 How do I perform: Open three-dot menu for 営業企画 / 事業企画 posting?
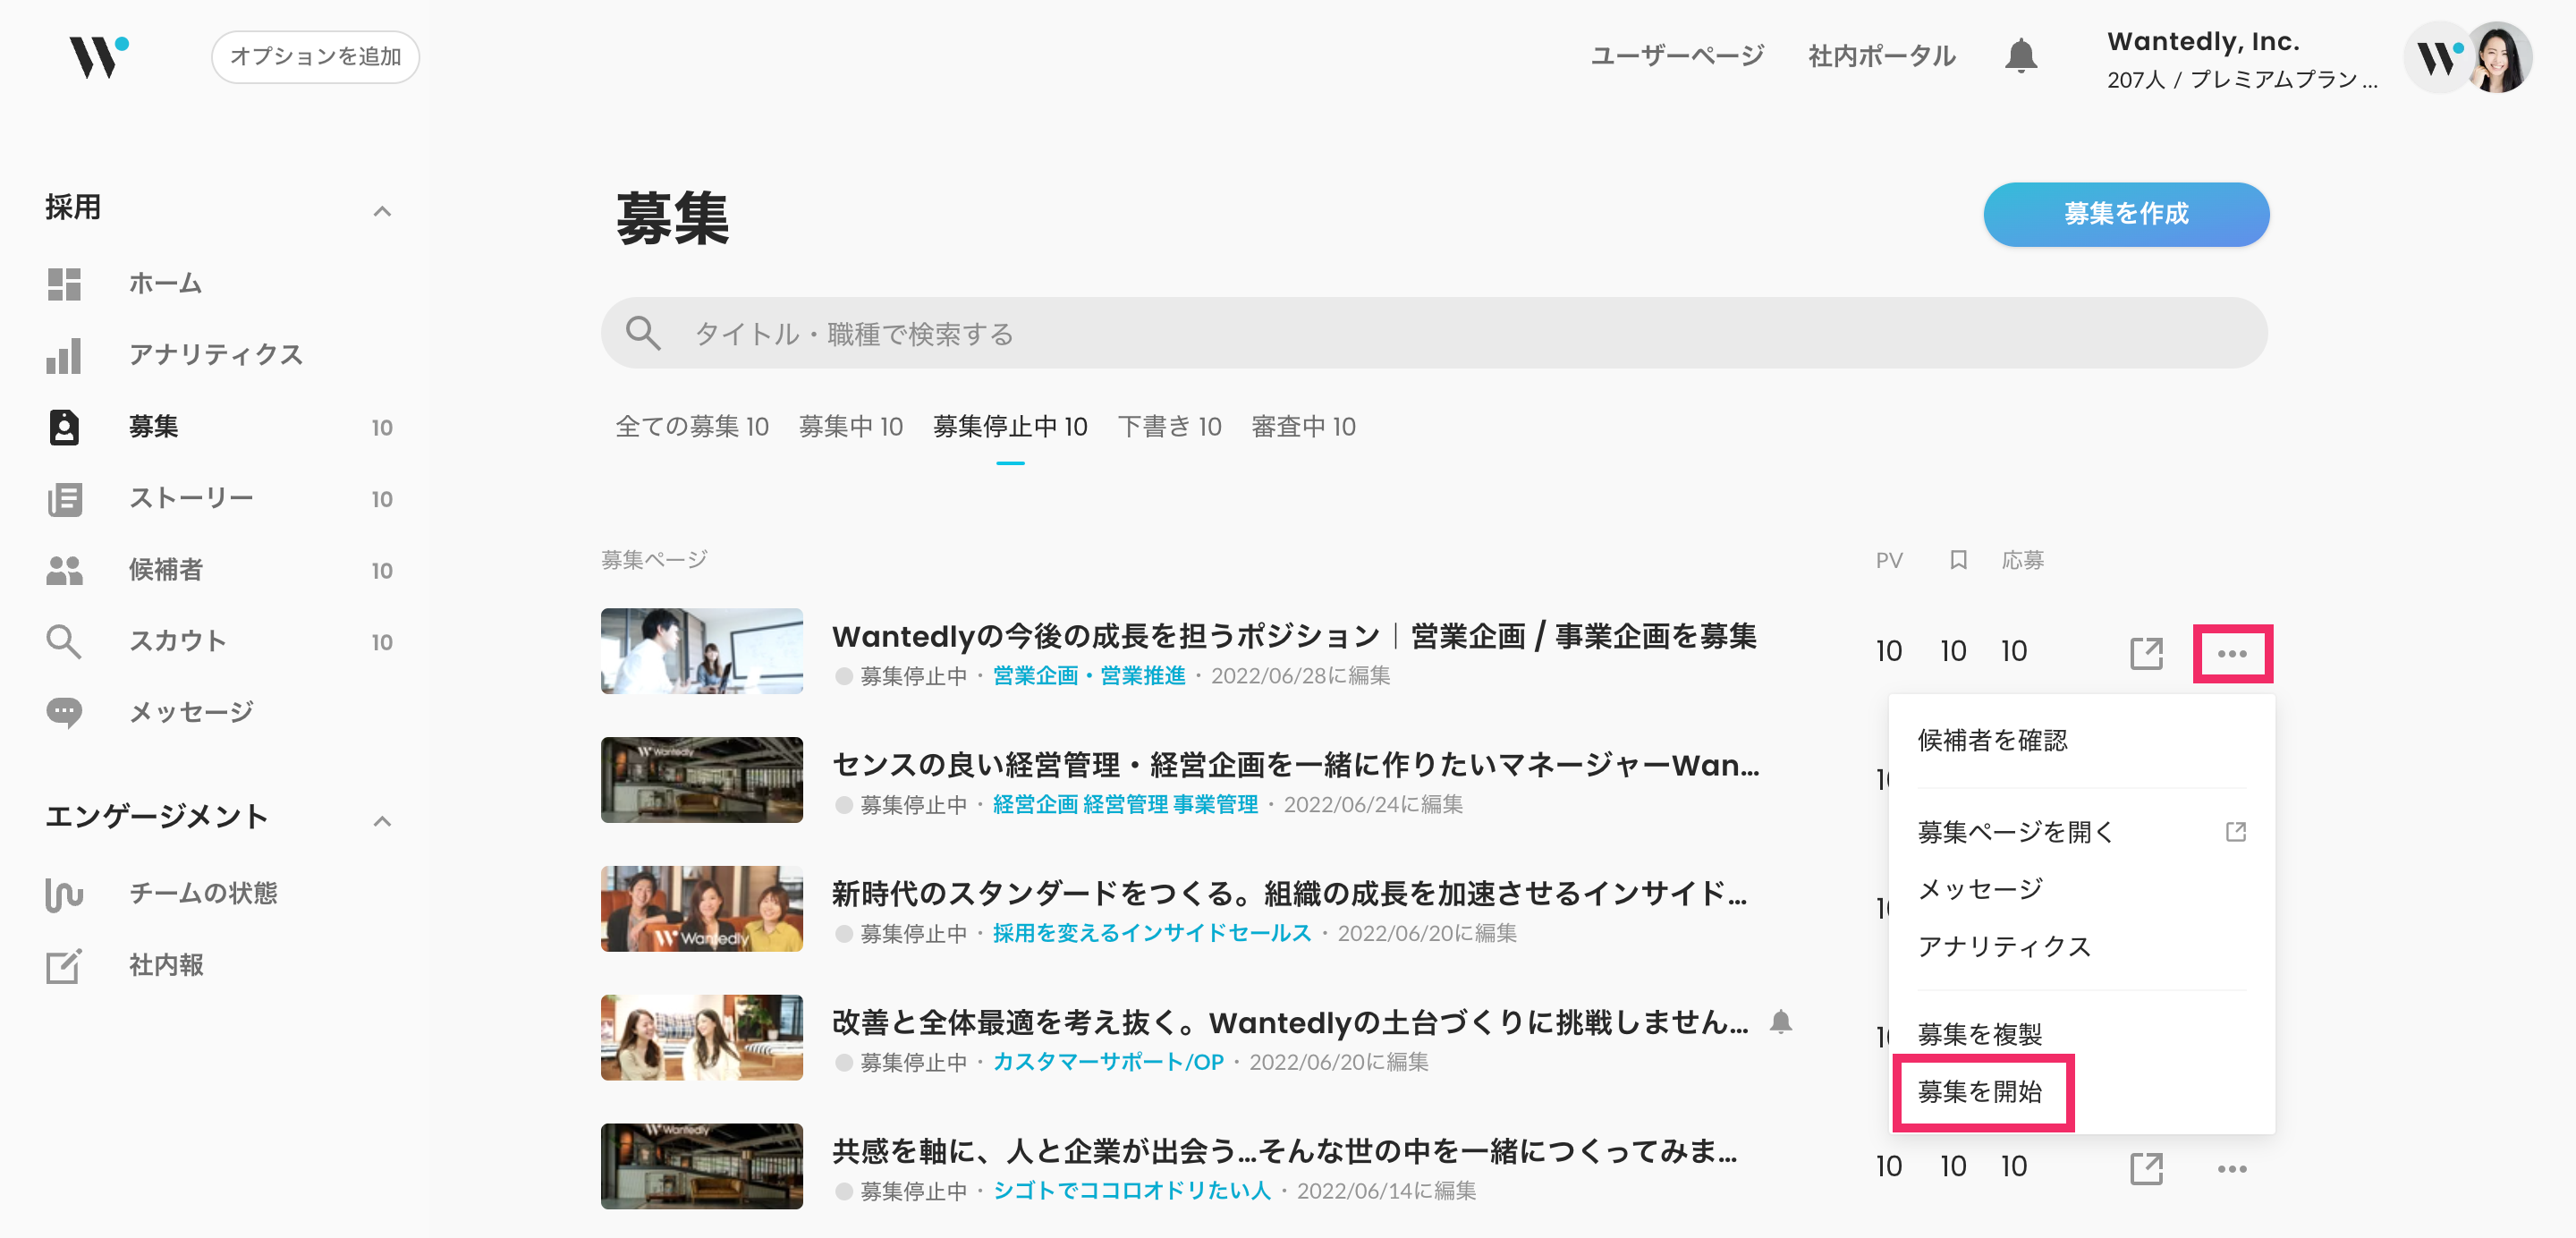2232,653
